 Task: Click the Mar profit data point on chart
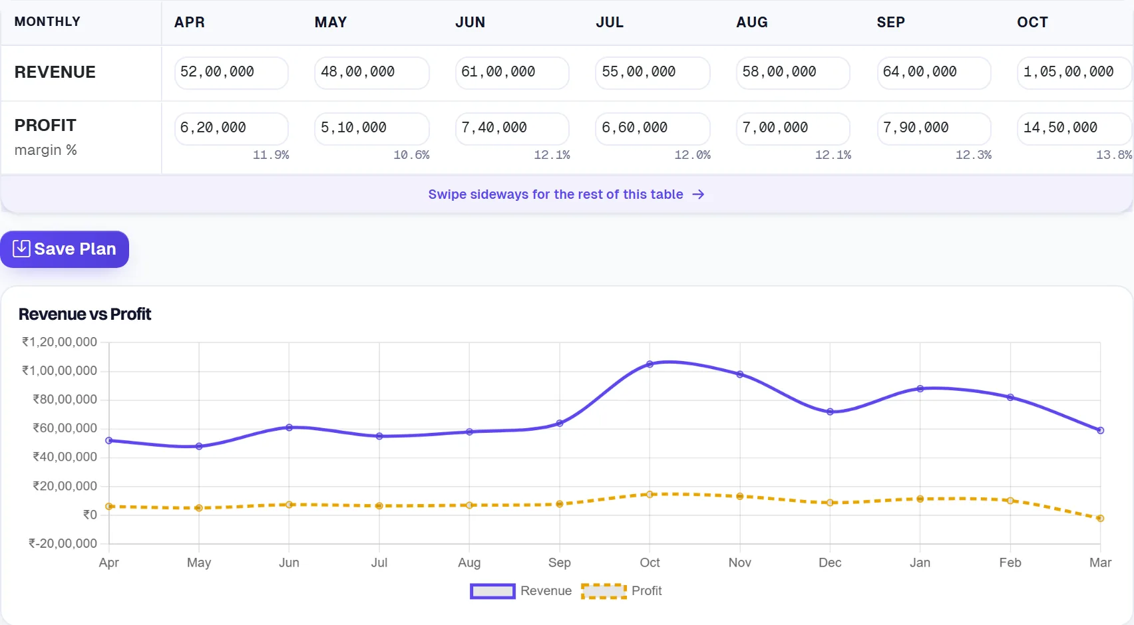[x=1100, y=518]
